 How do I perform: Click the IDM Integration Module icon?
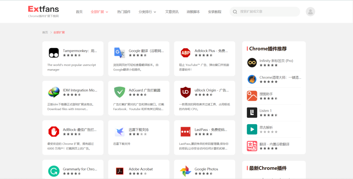point(54,92)
